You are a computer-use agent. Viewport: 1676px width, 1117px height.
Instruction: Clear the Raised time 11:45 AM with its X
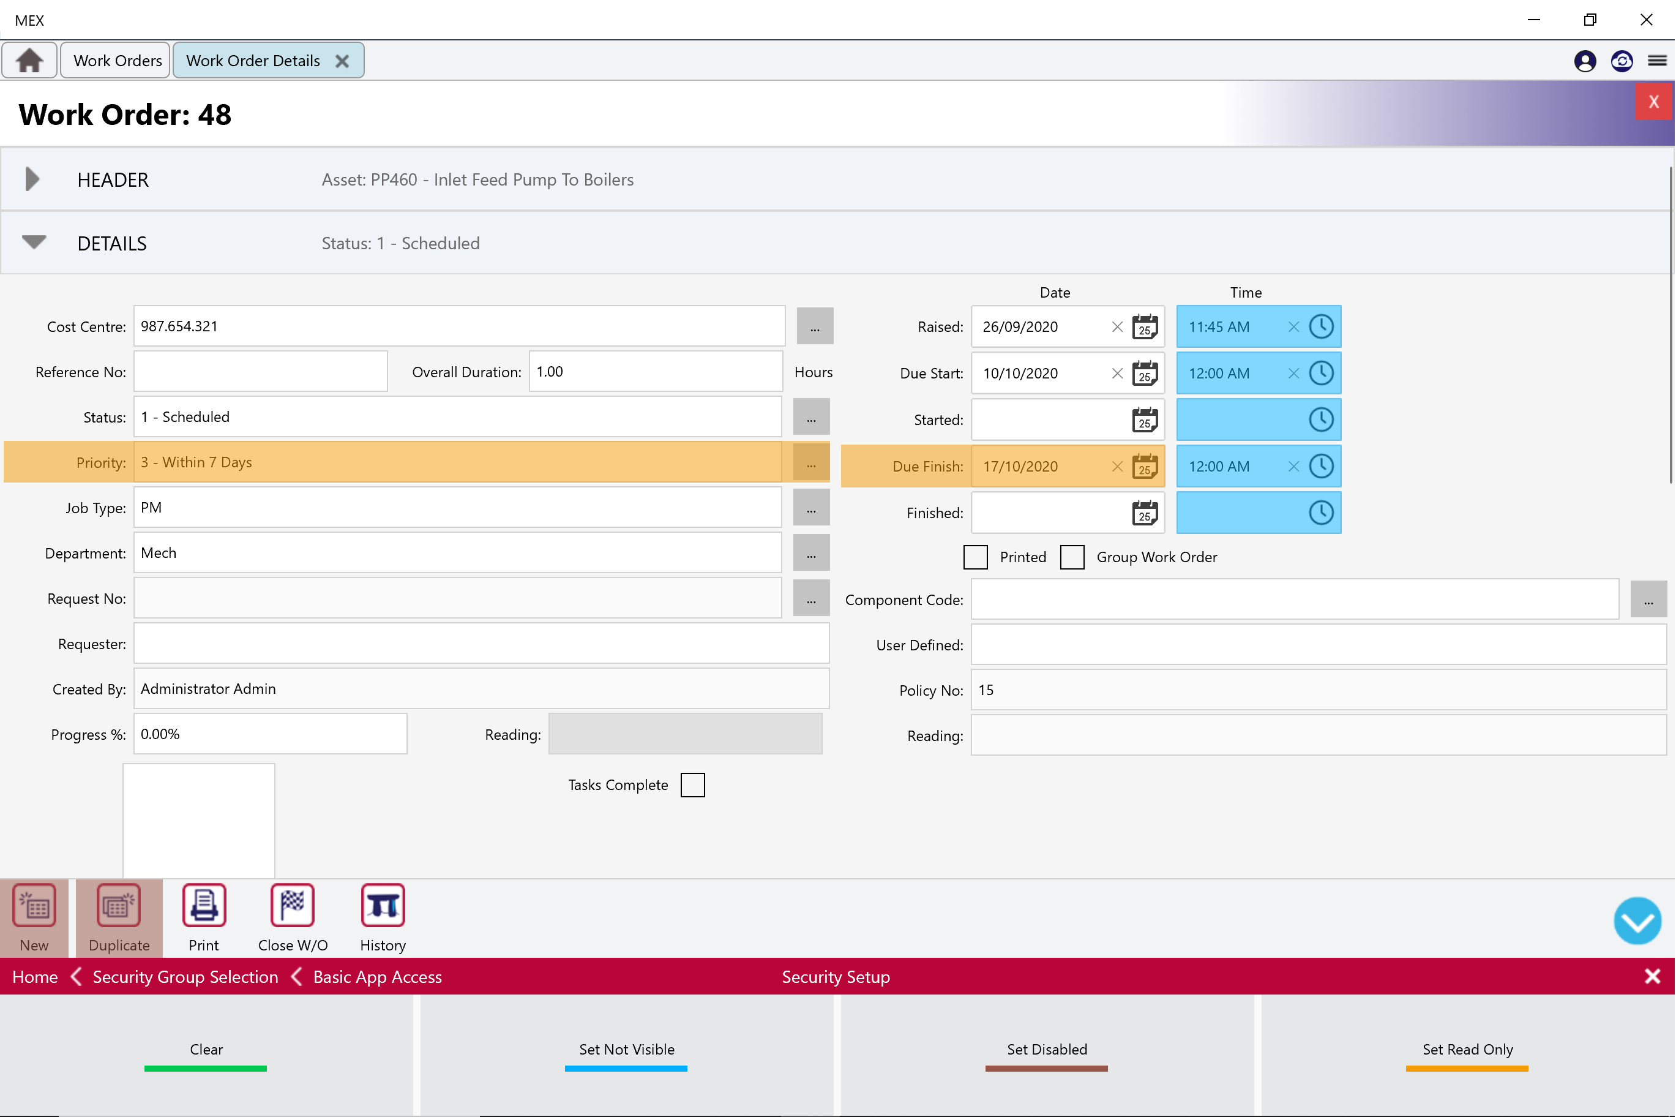(1293, 327)
